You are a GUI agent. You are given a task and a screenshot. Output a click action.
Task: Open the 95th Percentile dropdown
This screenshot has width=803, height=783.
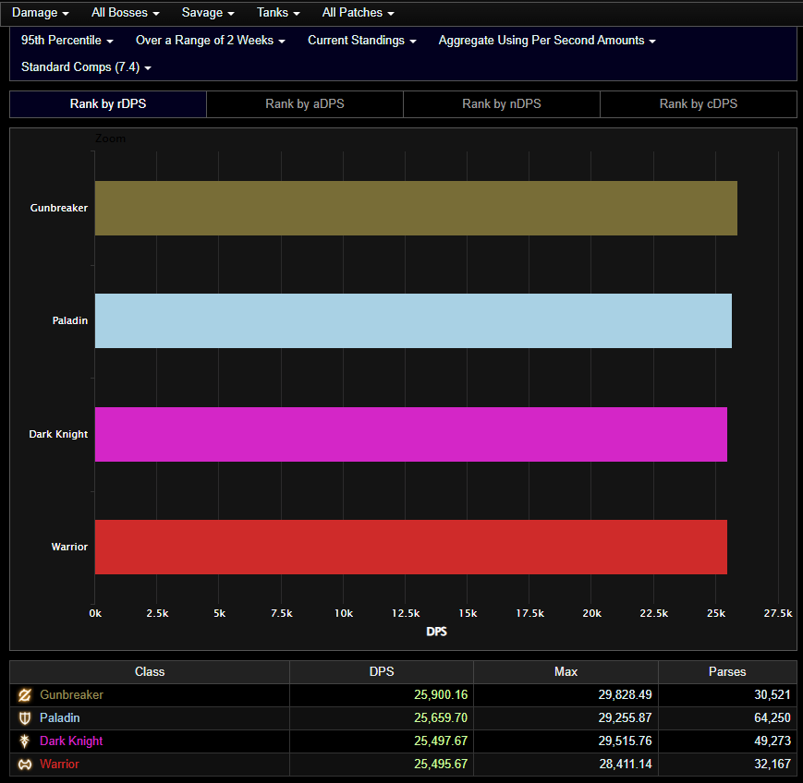pyautogui.click(x=67, y=41)
